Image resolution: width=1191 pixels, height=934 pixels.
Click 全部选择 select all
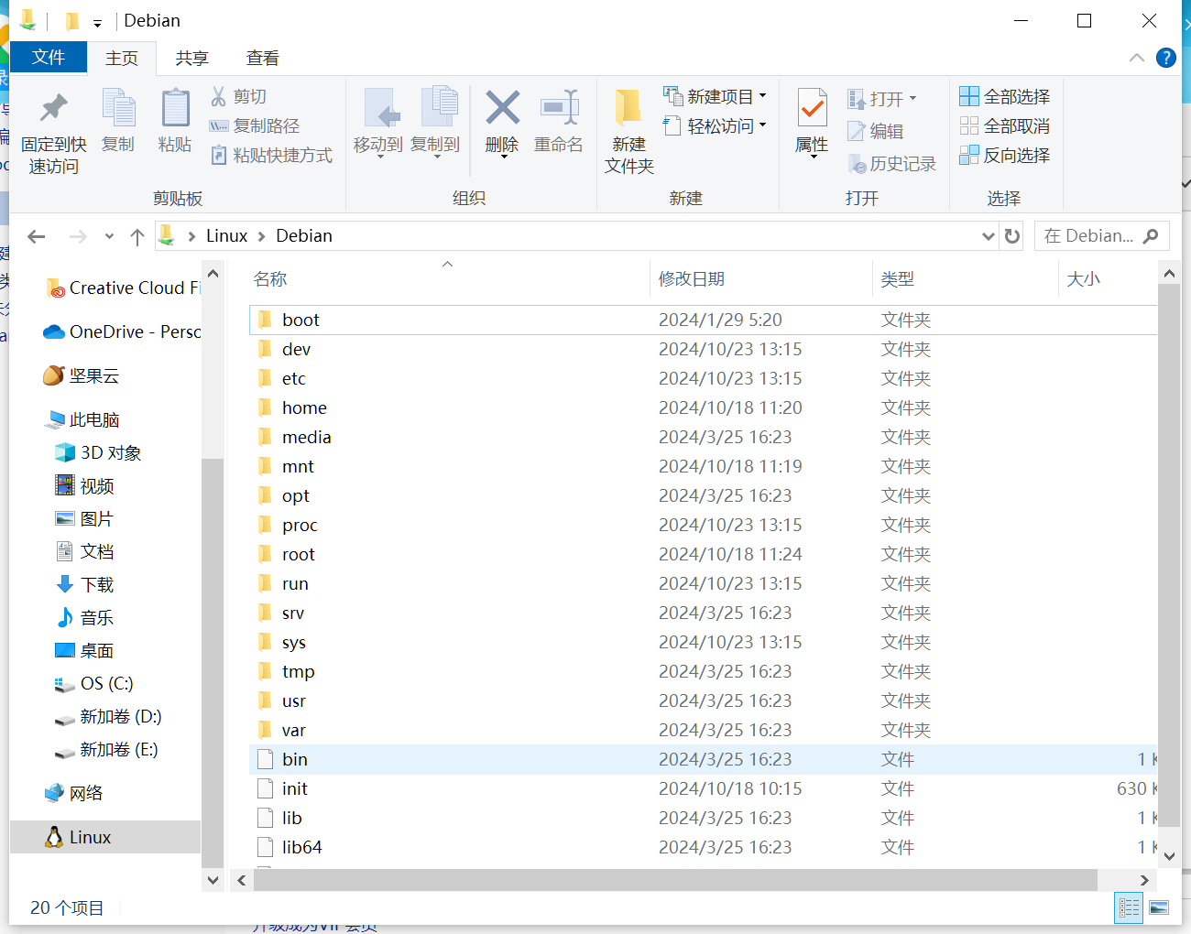[1004, 96]
